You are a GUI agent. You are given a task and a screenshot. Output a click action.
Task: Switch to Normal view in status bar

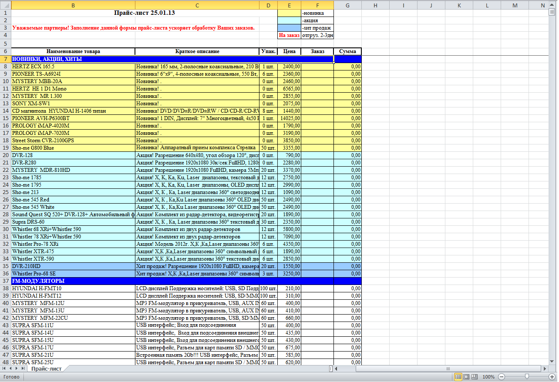[458, 377]
